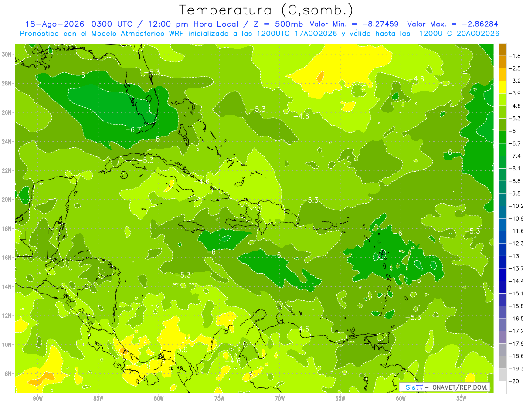This screenshot has height=404, width=523.
Task: Click the '30N' latitude label
Action: pyautogui.click(x=7, y=54)
